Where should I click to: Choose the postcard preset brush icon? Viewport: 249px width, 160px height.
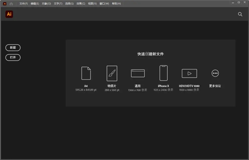[112, 73]
